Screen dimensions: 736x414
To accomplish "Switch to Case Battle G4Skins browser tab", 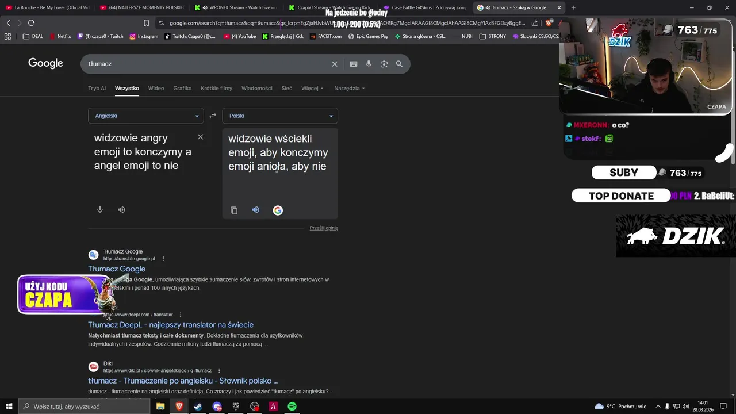I will pyautogui.click(x=424, y=7).
